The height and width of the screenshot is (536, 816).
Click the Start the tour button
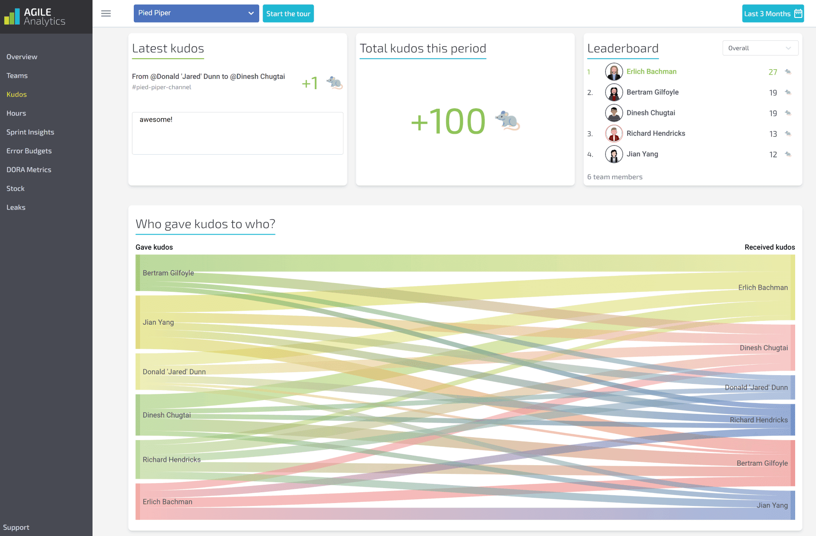[288, 13]
